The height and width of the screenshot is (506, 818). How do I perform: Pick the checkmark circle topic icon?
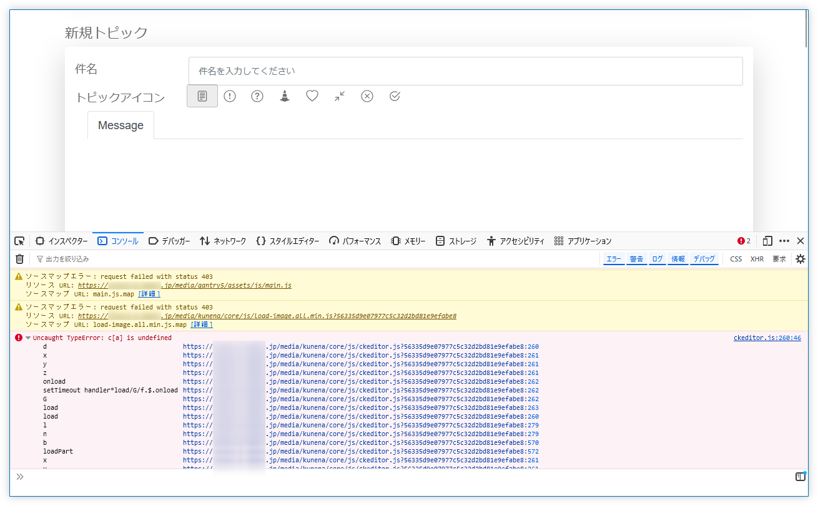pyautogui.click(x=395, y=96)
